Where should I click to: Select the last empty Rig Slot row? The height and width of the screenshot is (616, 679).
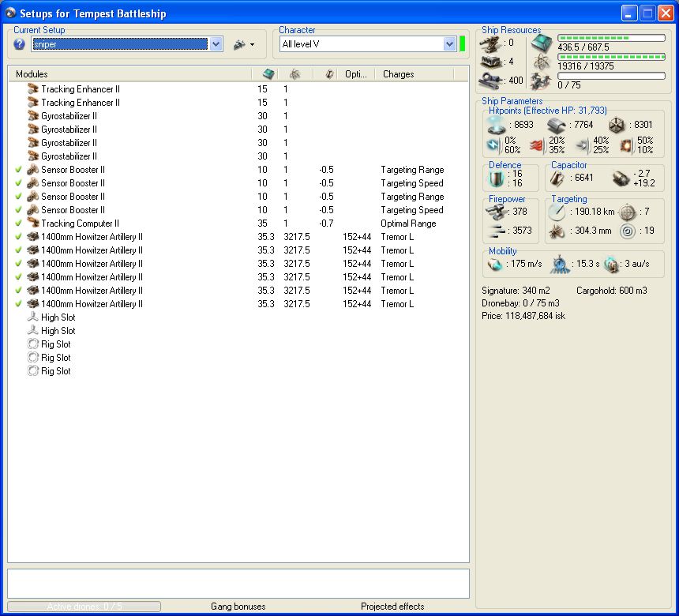click(238, 371)
